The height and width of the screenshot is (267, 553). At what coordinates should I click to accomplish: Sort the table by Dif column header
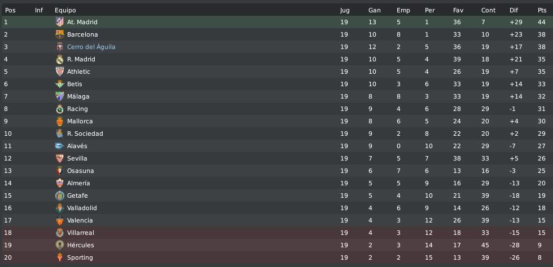pyautogui.click(x=513, y=10)
